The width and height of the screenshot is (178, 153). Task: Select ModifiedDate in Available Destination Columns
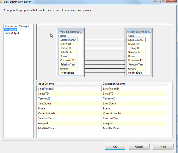(136, 73)
